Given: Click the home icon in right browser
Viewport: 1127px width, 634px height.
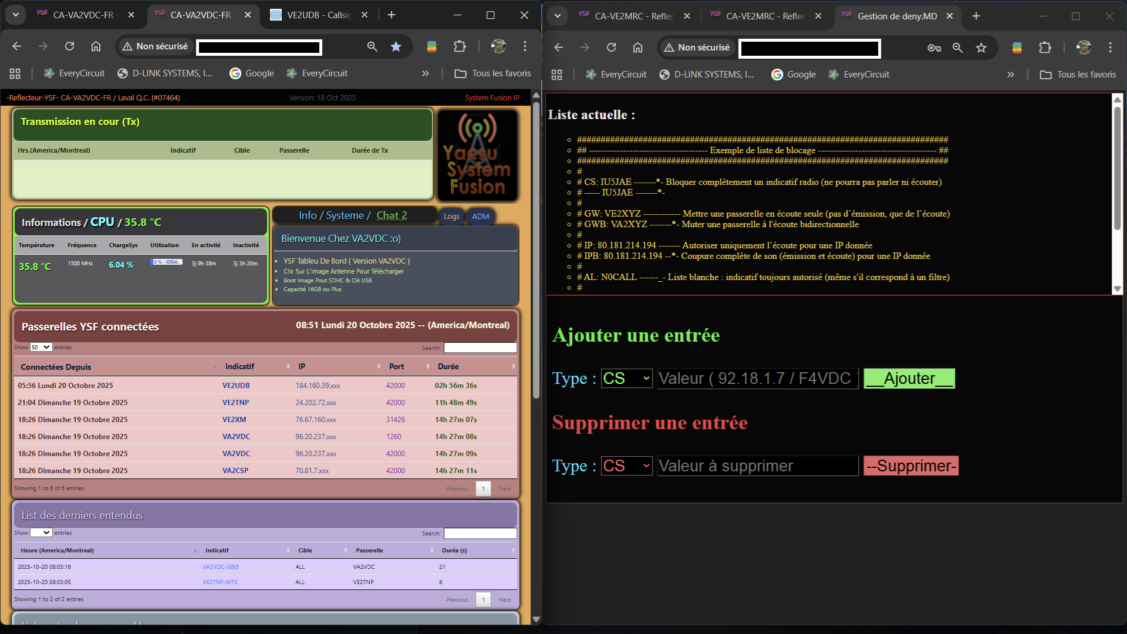Looking at the screenshot, I should (637, 48).
